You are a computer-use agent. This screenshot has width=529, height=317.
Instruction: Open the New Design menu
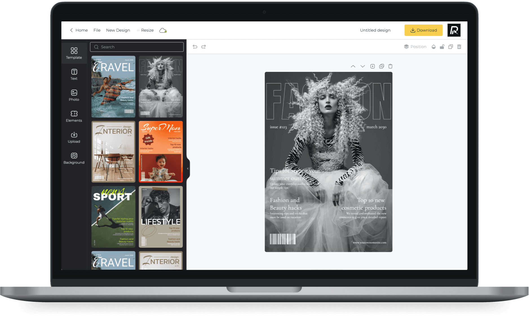pyautogui.click(x=118, y=30)
